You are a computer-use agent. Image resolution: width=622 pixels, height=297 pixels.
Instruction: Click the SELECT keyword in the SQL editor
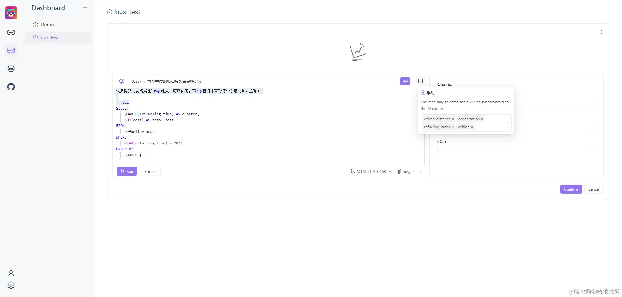pyautogui.click(x=122, y=108)
